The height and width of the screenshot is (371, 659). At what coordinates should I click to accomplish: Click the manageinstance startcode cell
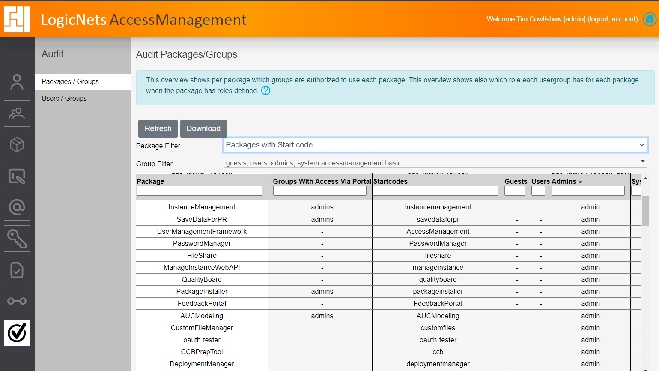438,267
